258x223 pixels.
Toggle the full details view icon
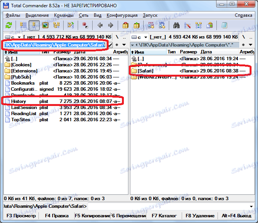34,25
